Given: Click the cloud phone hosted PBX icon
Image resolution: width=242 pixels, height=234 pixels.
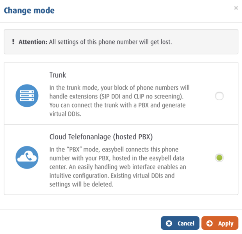Looking at the screenshot, I should [27, 157].
